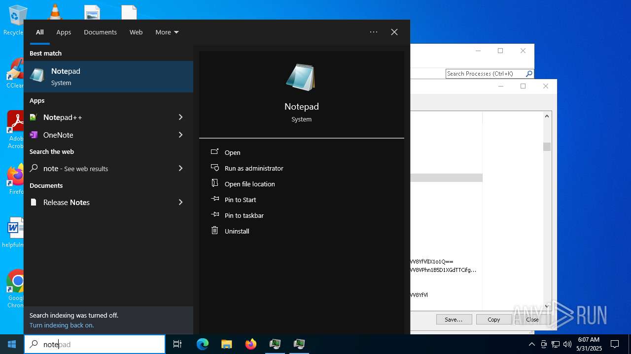
Task: Expand 'note' web results chevron
Action: point(180,168)
